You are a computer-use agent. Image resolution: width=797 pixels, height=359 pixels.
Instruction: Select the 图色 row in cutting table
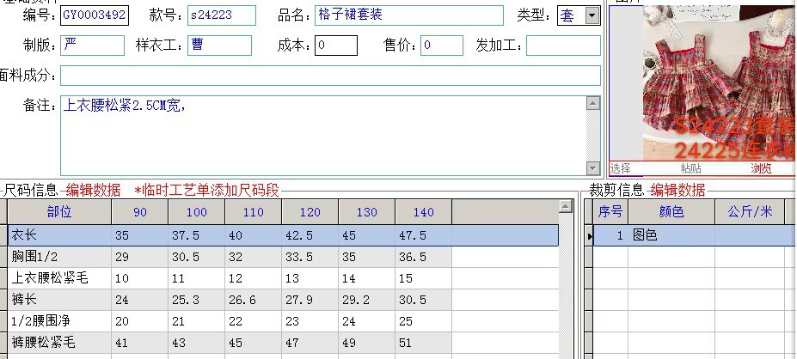[695, 235]
